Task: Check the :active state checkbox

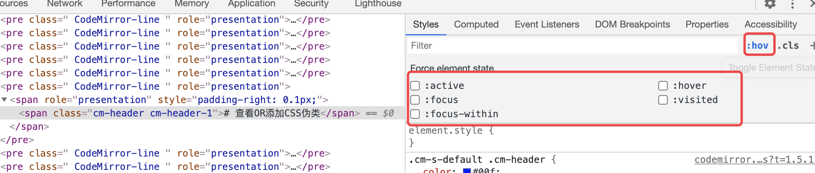Action: (x=415, y=86)
